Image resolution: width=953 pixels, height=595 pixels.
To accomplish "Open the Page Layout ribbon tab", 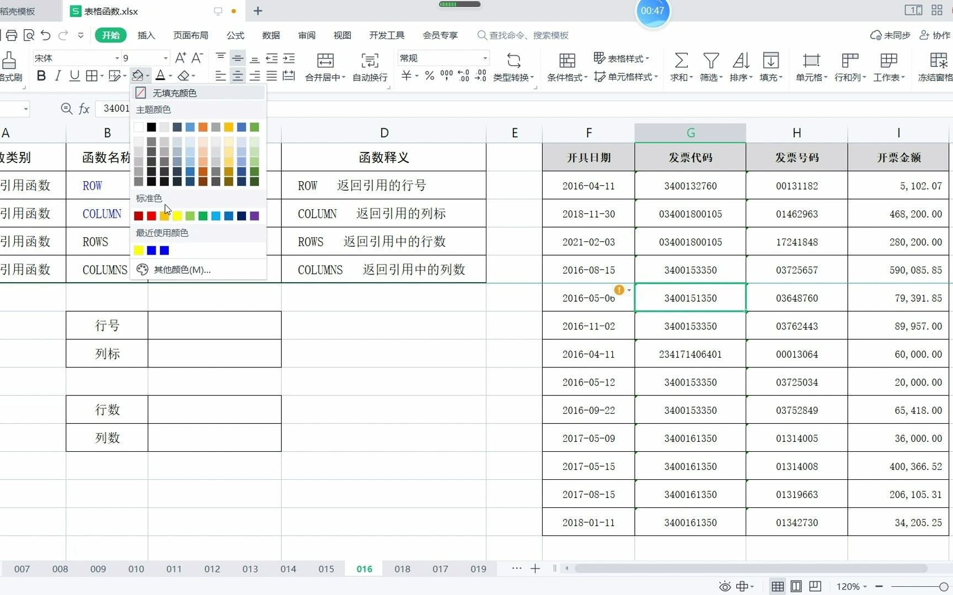I will [x=191, y=35].
